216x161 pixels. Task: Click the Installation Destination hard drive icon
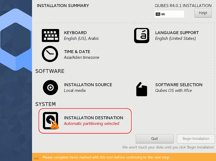pyautogui.click(x=51, y=120)
